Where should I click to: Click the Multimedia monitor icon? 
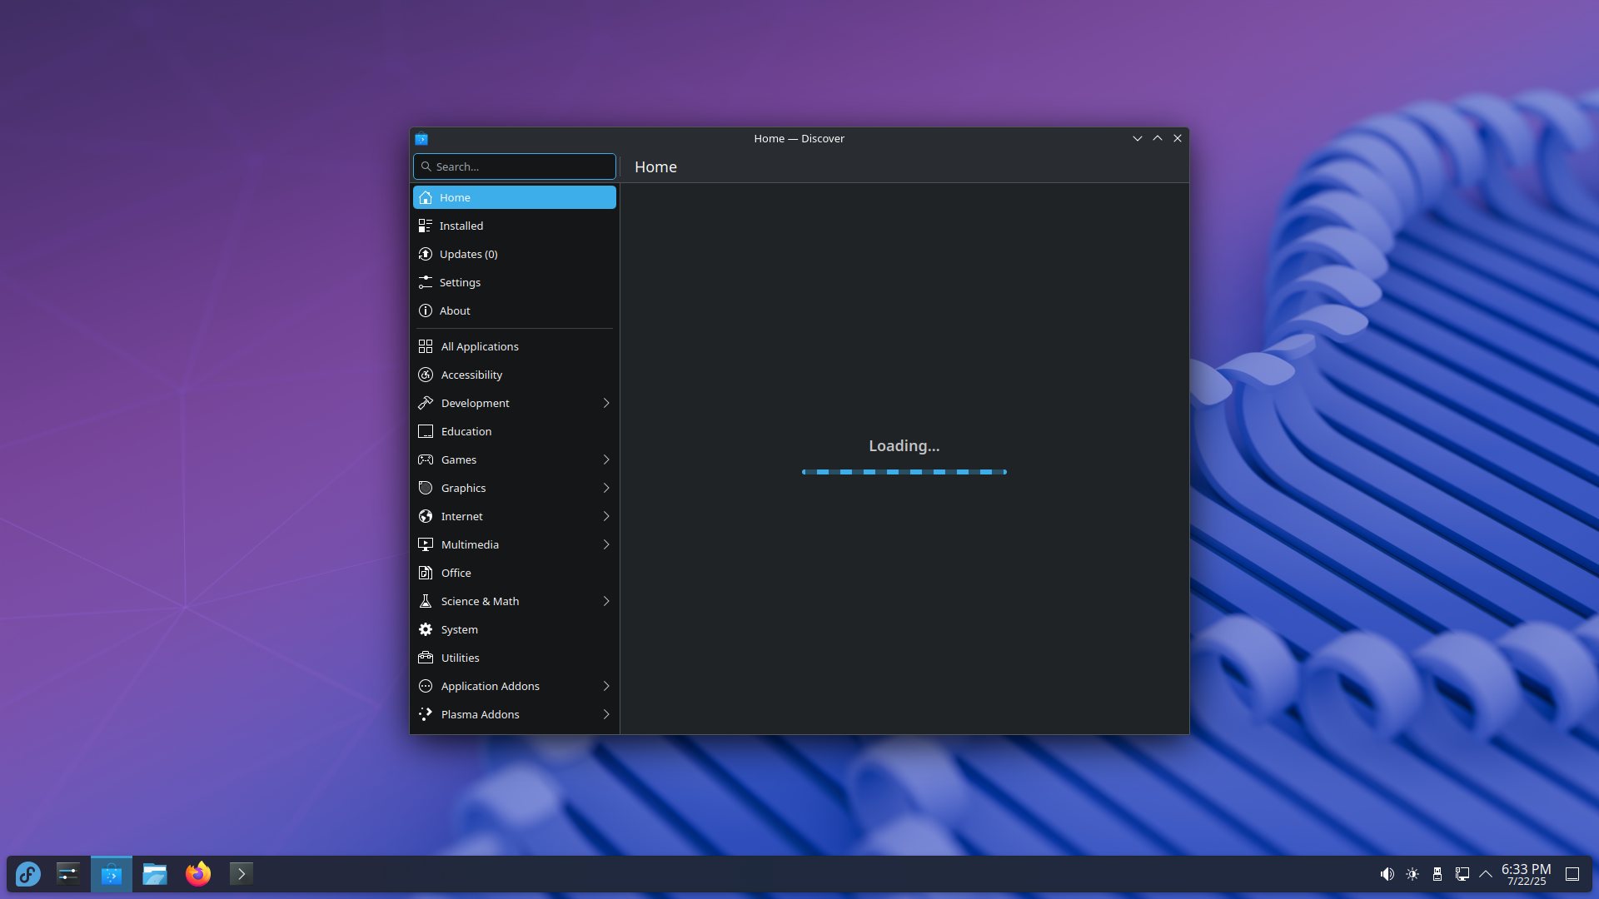(426, 544)
